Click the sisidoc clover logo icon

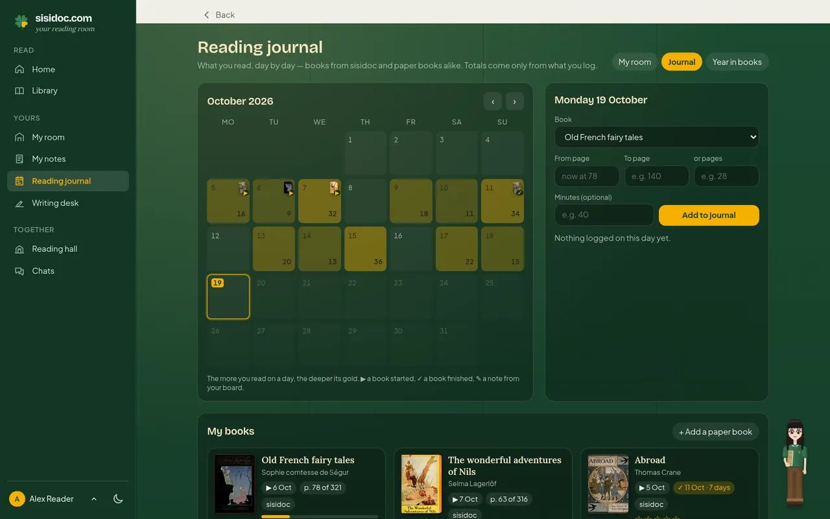[x=21, y=22]
